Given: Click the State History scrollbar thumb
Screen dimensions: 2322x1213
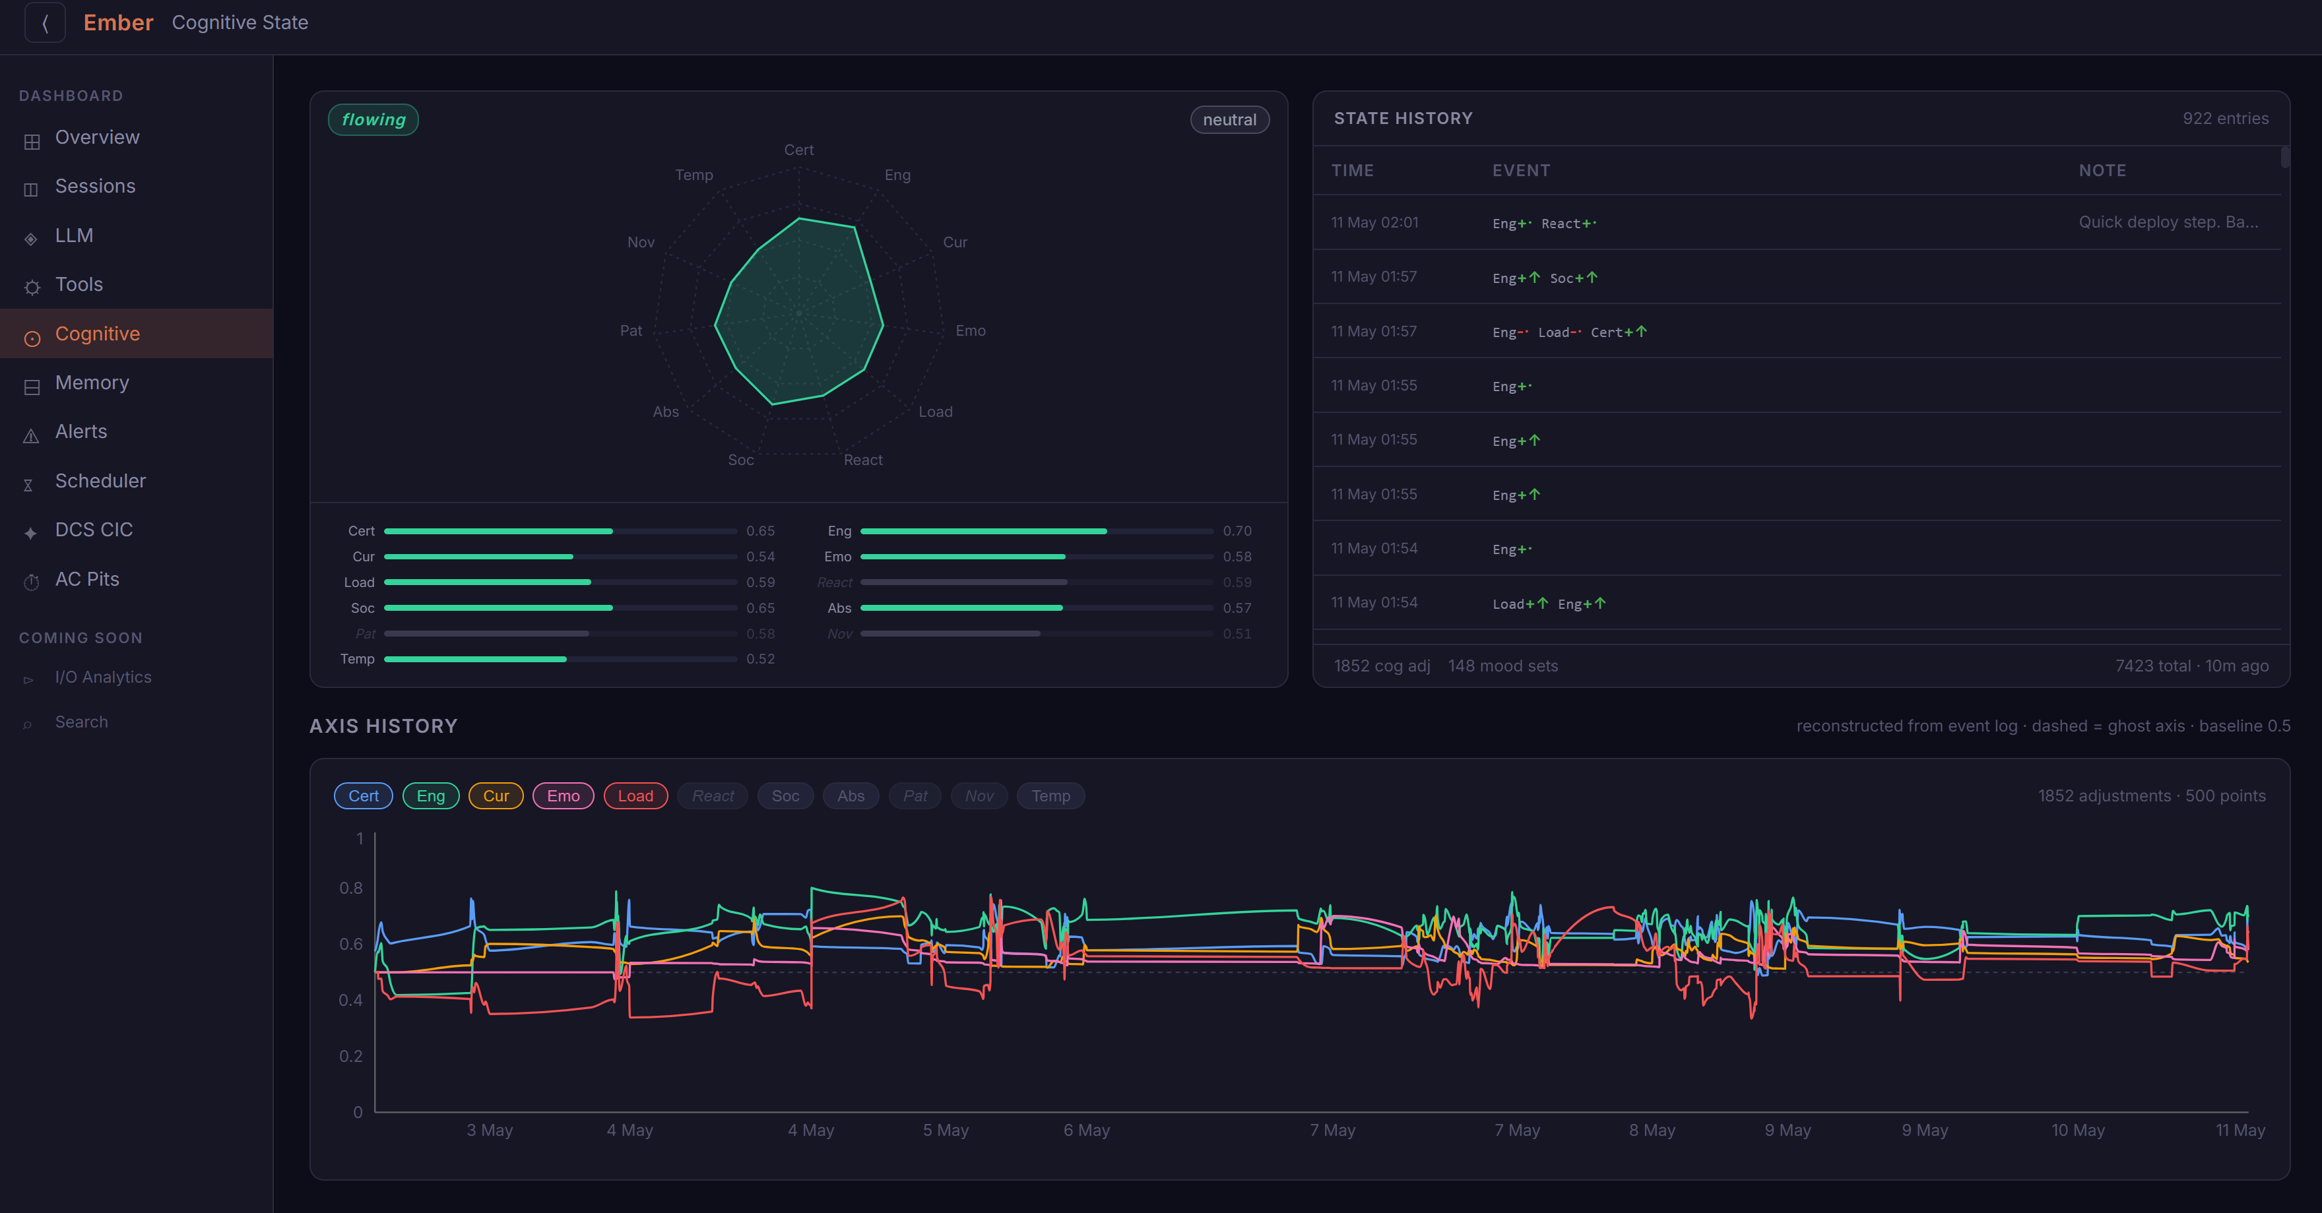Looking at the screenshot, I should click(2284, 158).
